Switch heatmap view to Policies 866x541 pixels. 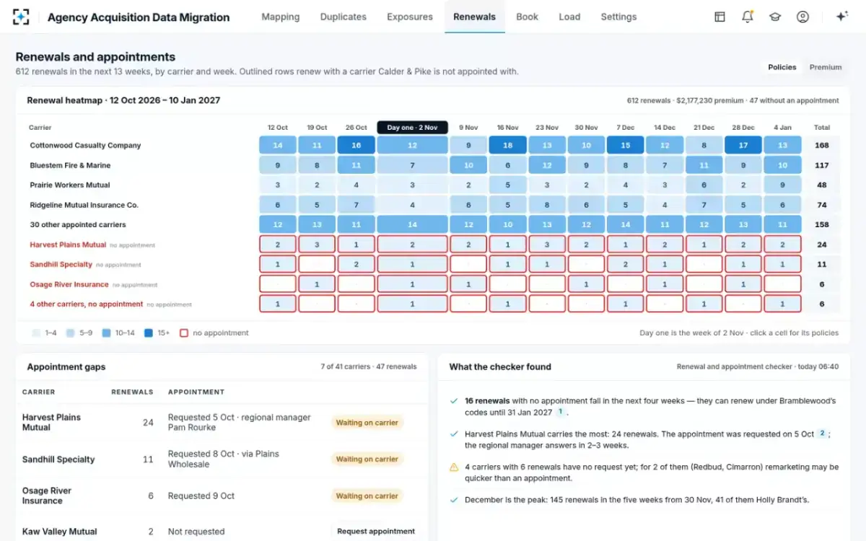click(x=782, y=67)
